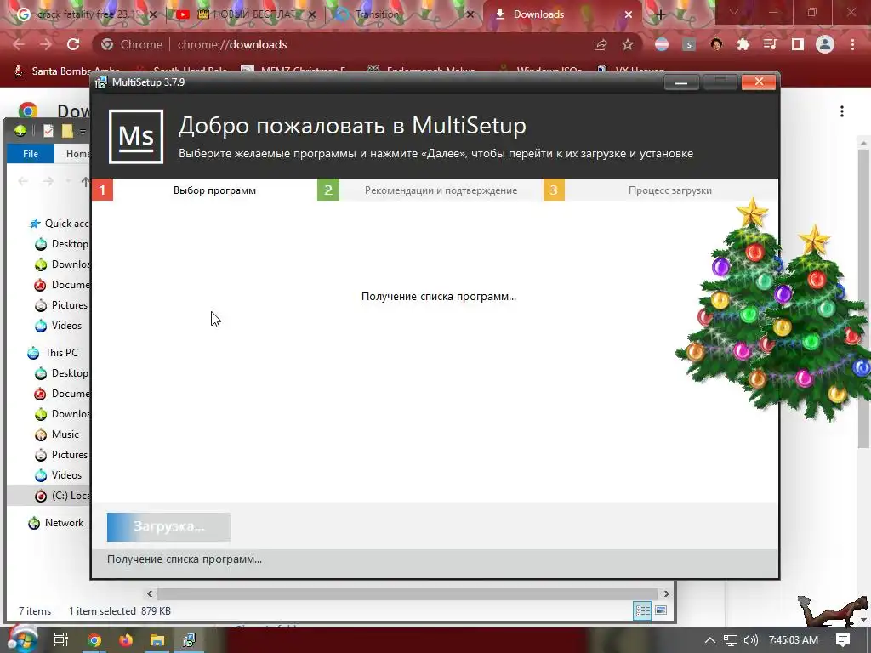Open Explorer quick access toolbar dropdown arrow
The height and width of the screenshot is (653, 871).
click(x=83, y=132)
